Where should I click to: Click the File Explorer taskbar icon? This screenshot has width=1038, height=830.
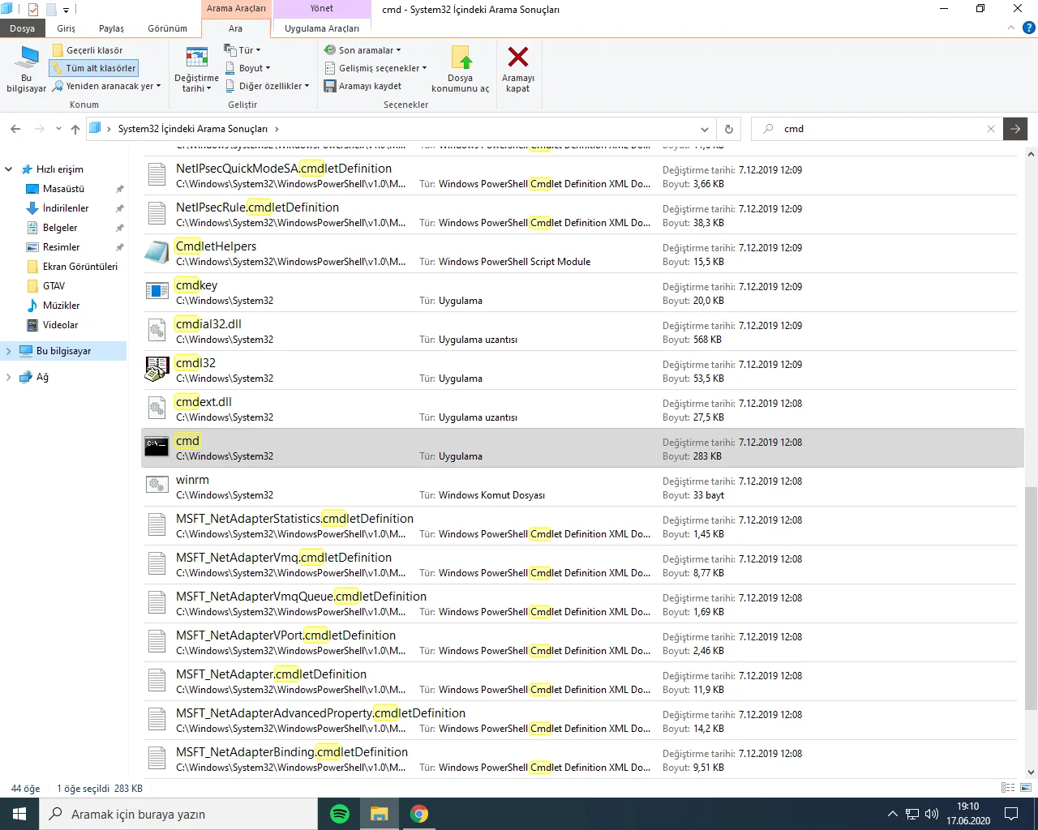pos(380,814)
